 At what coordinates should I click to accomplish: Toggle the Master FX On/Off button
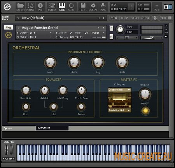[x=145, y=111]
